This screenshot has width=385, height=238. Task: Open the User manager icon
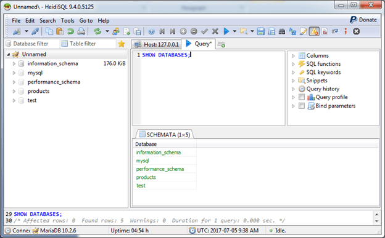point(116,31)
